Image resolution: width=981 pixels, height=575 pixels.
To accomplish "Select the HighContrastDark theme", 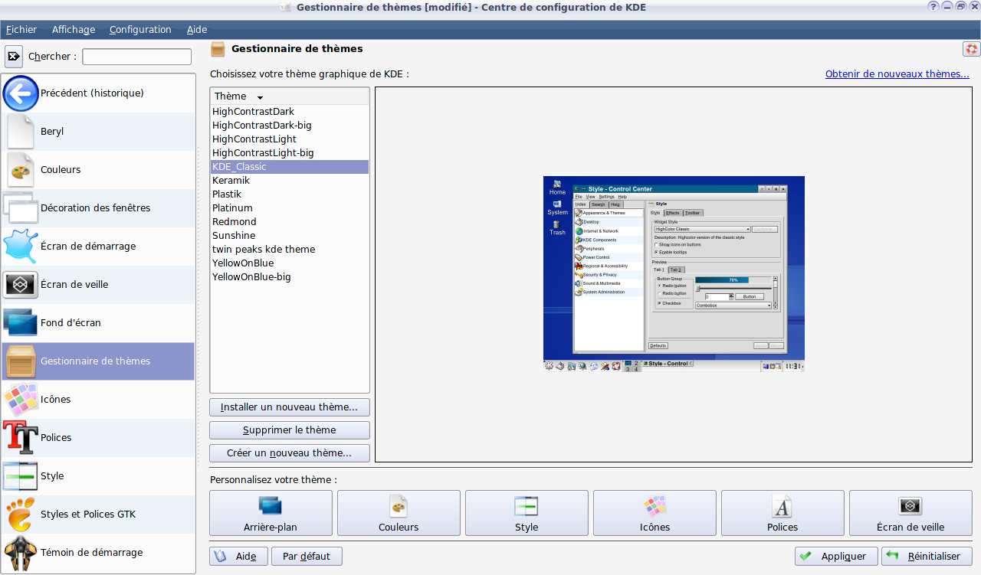I will click(x=290, y=112).
